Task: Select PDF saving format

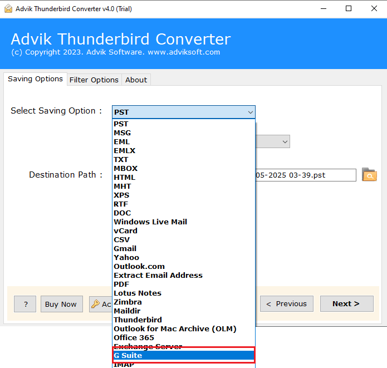Action: pos(184,284)
